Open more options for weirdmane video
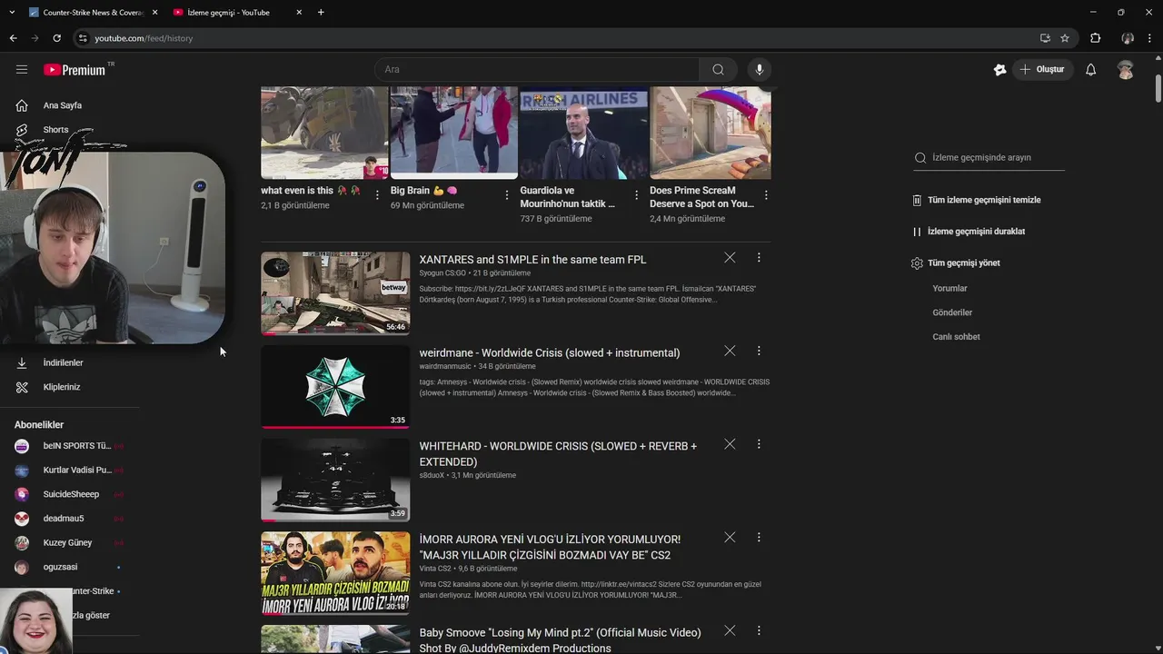The image size is (1163, 654). [759, 351]
